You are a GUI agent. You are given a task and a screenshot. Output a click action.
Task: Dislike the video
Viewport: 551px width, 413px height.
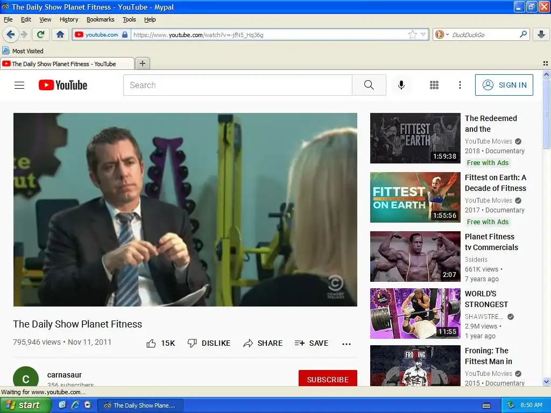[x=209, y=343]
